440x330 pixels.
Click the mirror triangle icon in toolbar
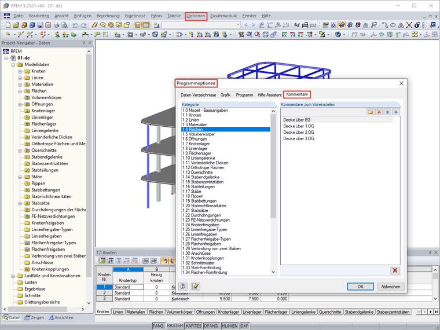click(x=401, y=25)
